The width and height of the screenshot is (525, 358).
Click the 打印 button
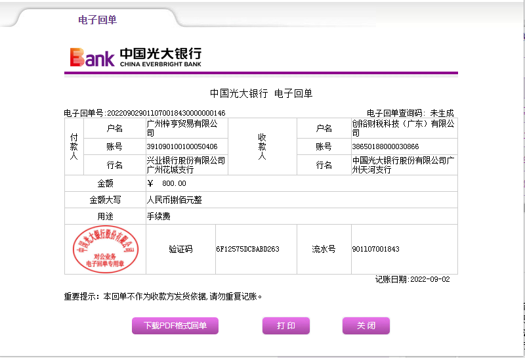[x=286, y=326]
